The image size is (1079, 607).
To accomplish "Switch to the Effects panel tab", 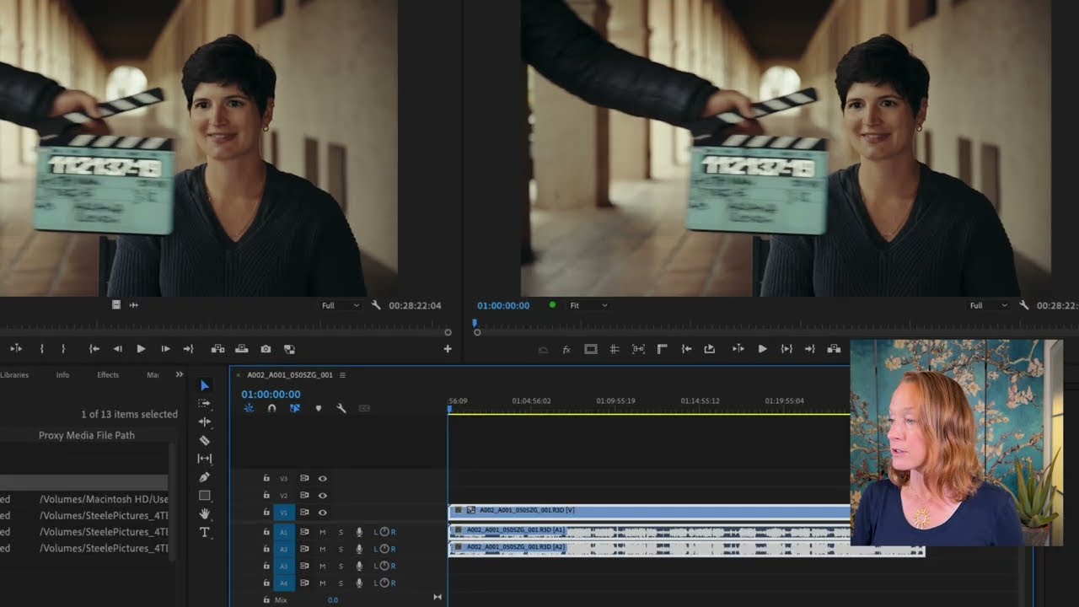I will [x=108, y=374].
